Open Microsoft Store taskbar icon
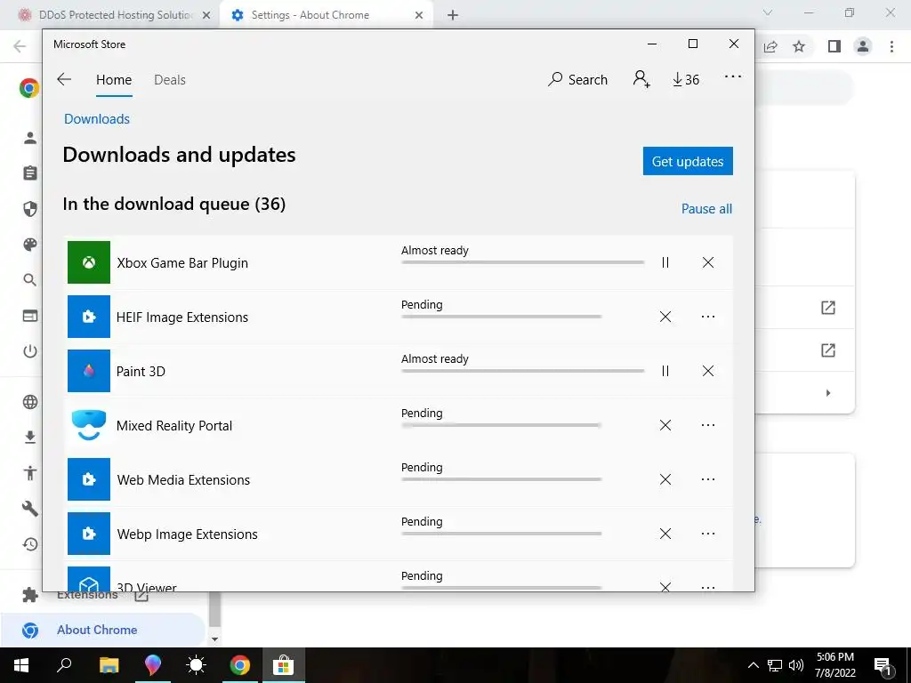Screen dimensions: 911x683 284,665
